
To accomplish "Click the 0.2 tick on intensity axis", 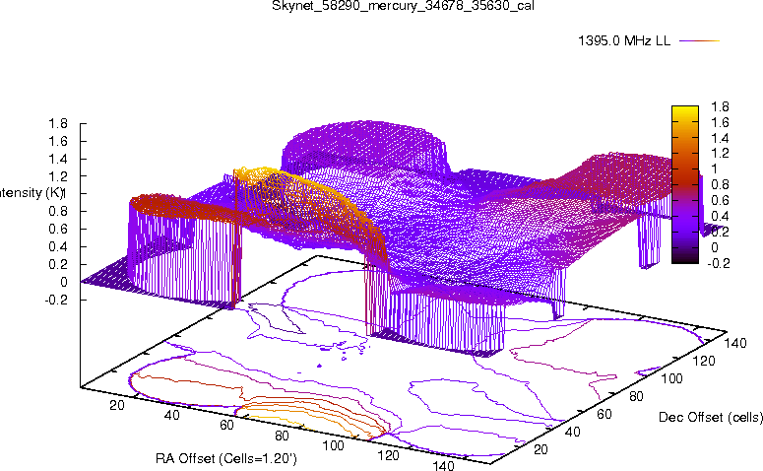I will [x=58, y=264].
